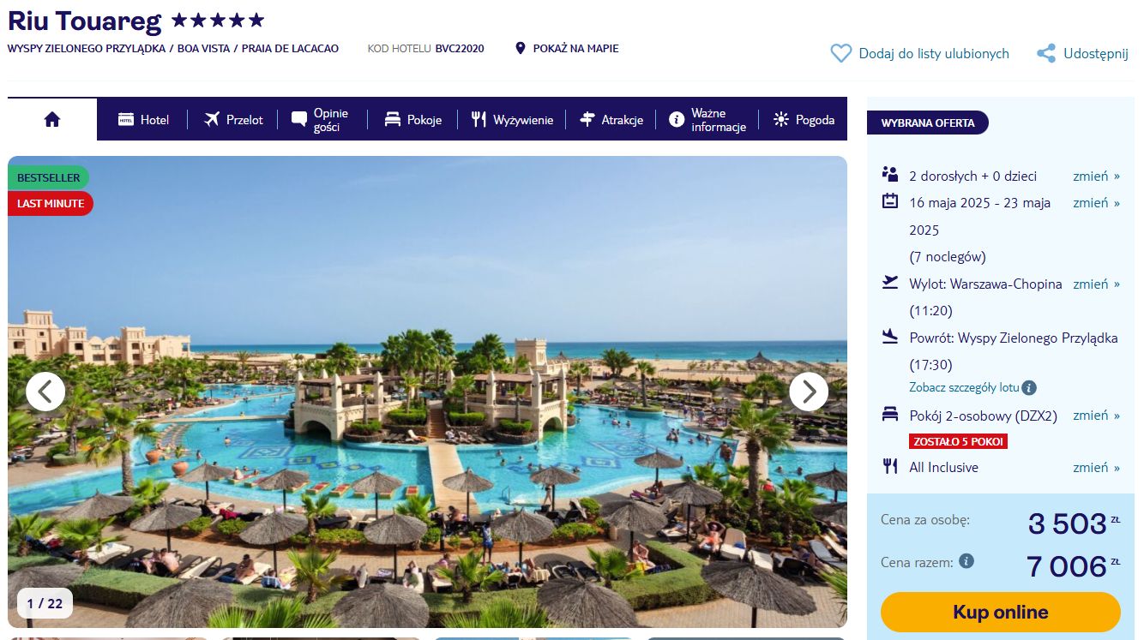Click the home icon tab
The height and width of the screenshot is (640, 1144).
click(52, 119)
